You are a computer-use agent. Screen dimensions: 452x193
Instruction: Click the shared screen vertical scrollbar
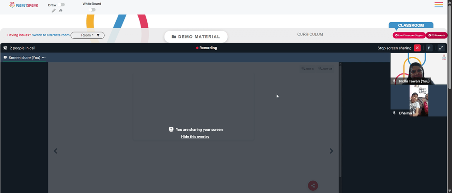coord(340,121)
